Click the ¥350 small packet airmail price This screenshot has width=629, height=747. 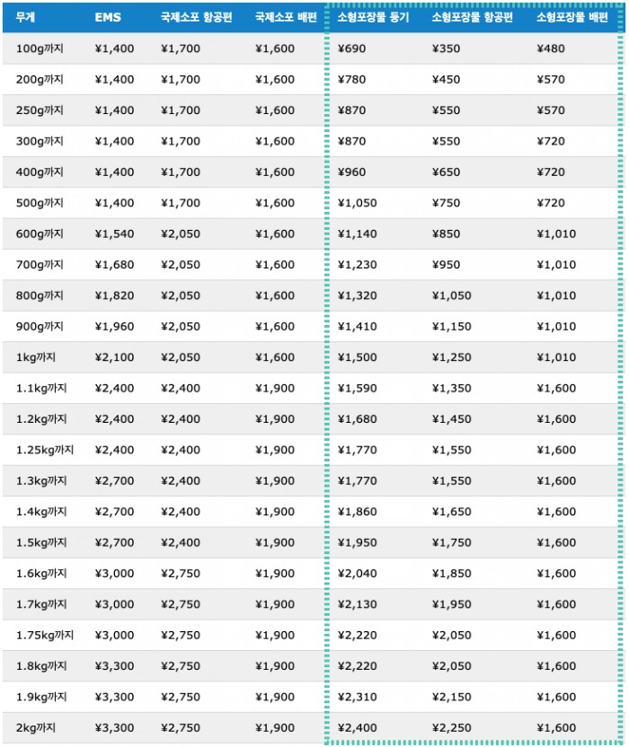[446, 48]
